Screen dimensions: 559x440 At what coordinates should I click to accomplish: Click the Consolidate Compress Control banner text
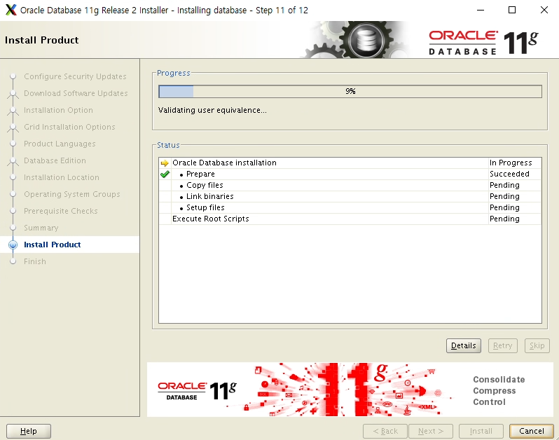point(499,391)
